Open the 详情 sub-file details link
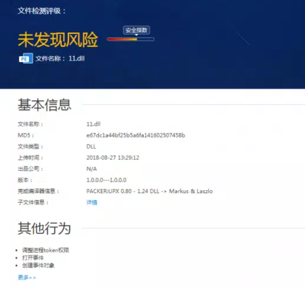305x288 pixels. coord(92,203)
